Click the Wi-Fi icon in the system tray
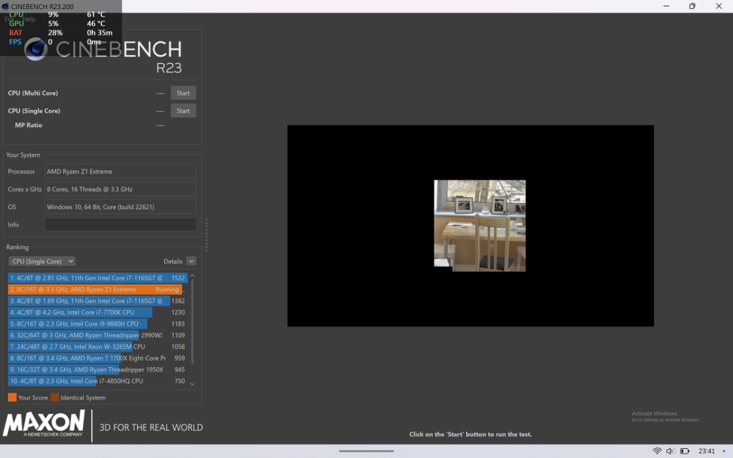Viewport: 733px width, 458px height. (x=657, y=451)
